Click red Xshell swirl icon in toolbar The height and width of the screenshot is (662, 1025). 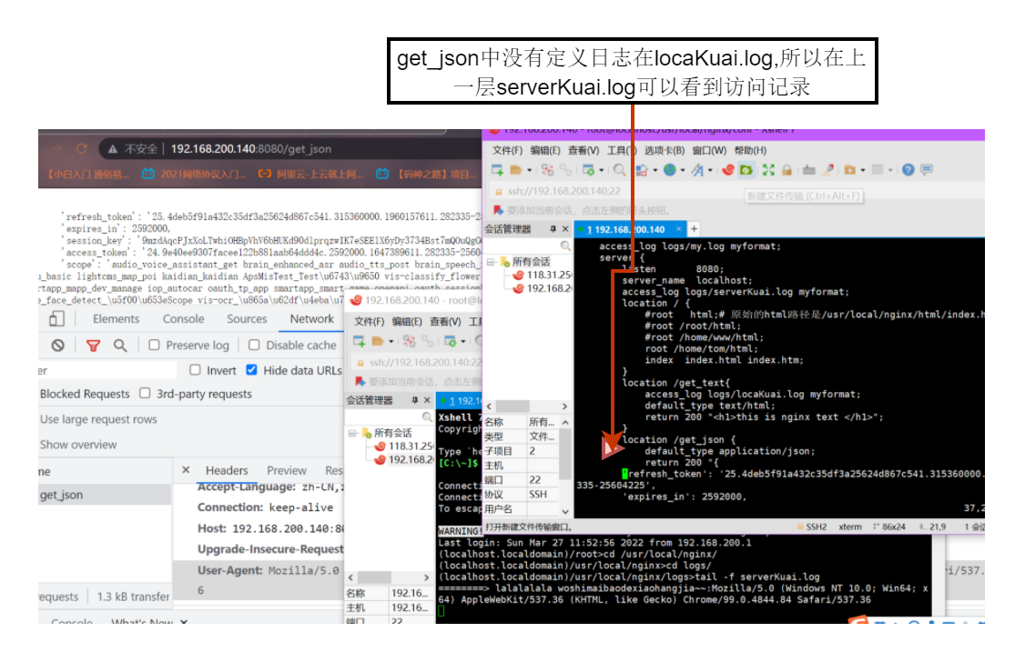pos(727,170)
